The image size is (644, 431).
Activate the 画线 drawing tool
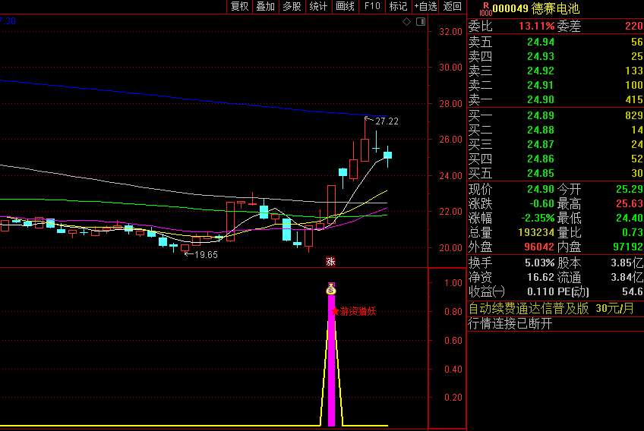[x=345, y=7]
